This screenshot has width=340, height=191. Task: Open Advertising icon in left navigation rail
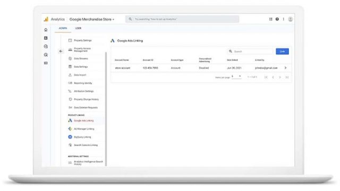[x=46, y=54]
